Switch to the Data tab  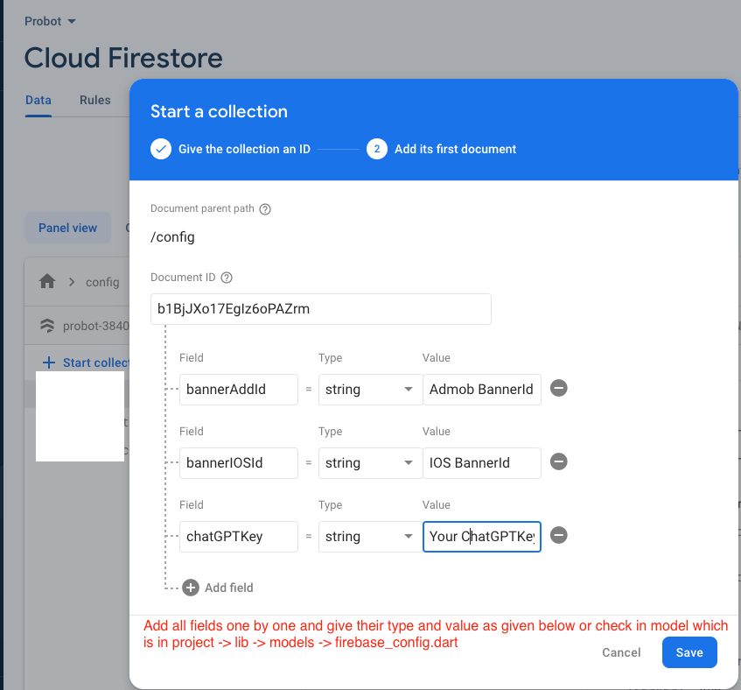(x=38, y=100)
